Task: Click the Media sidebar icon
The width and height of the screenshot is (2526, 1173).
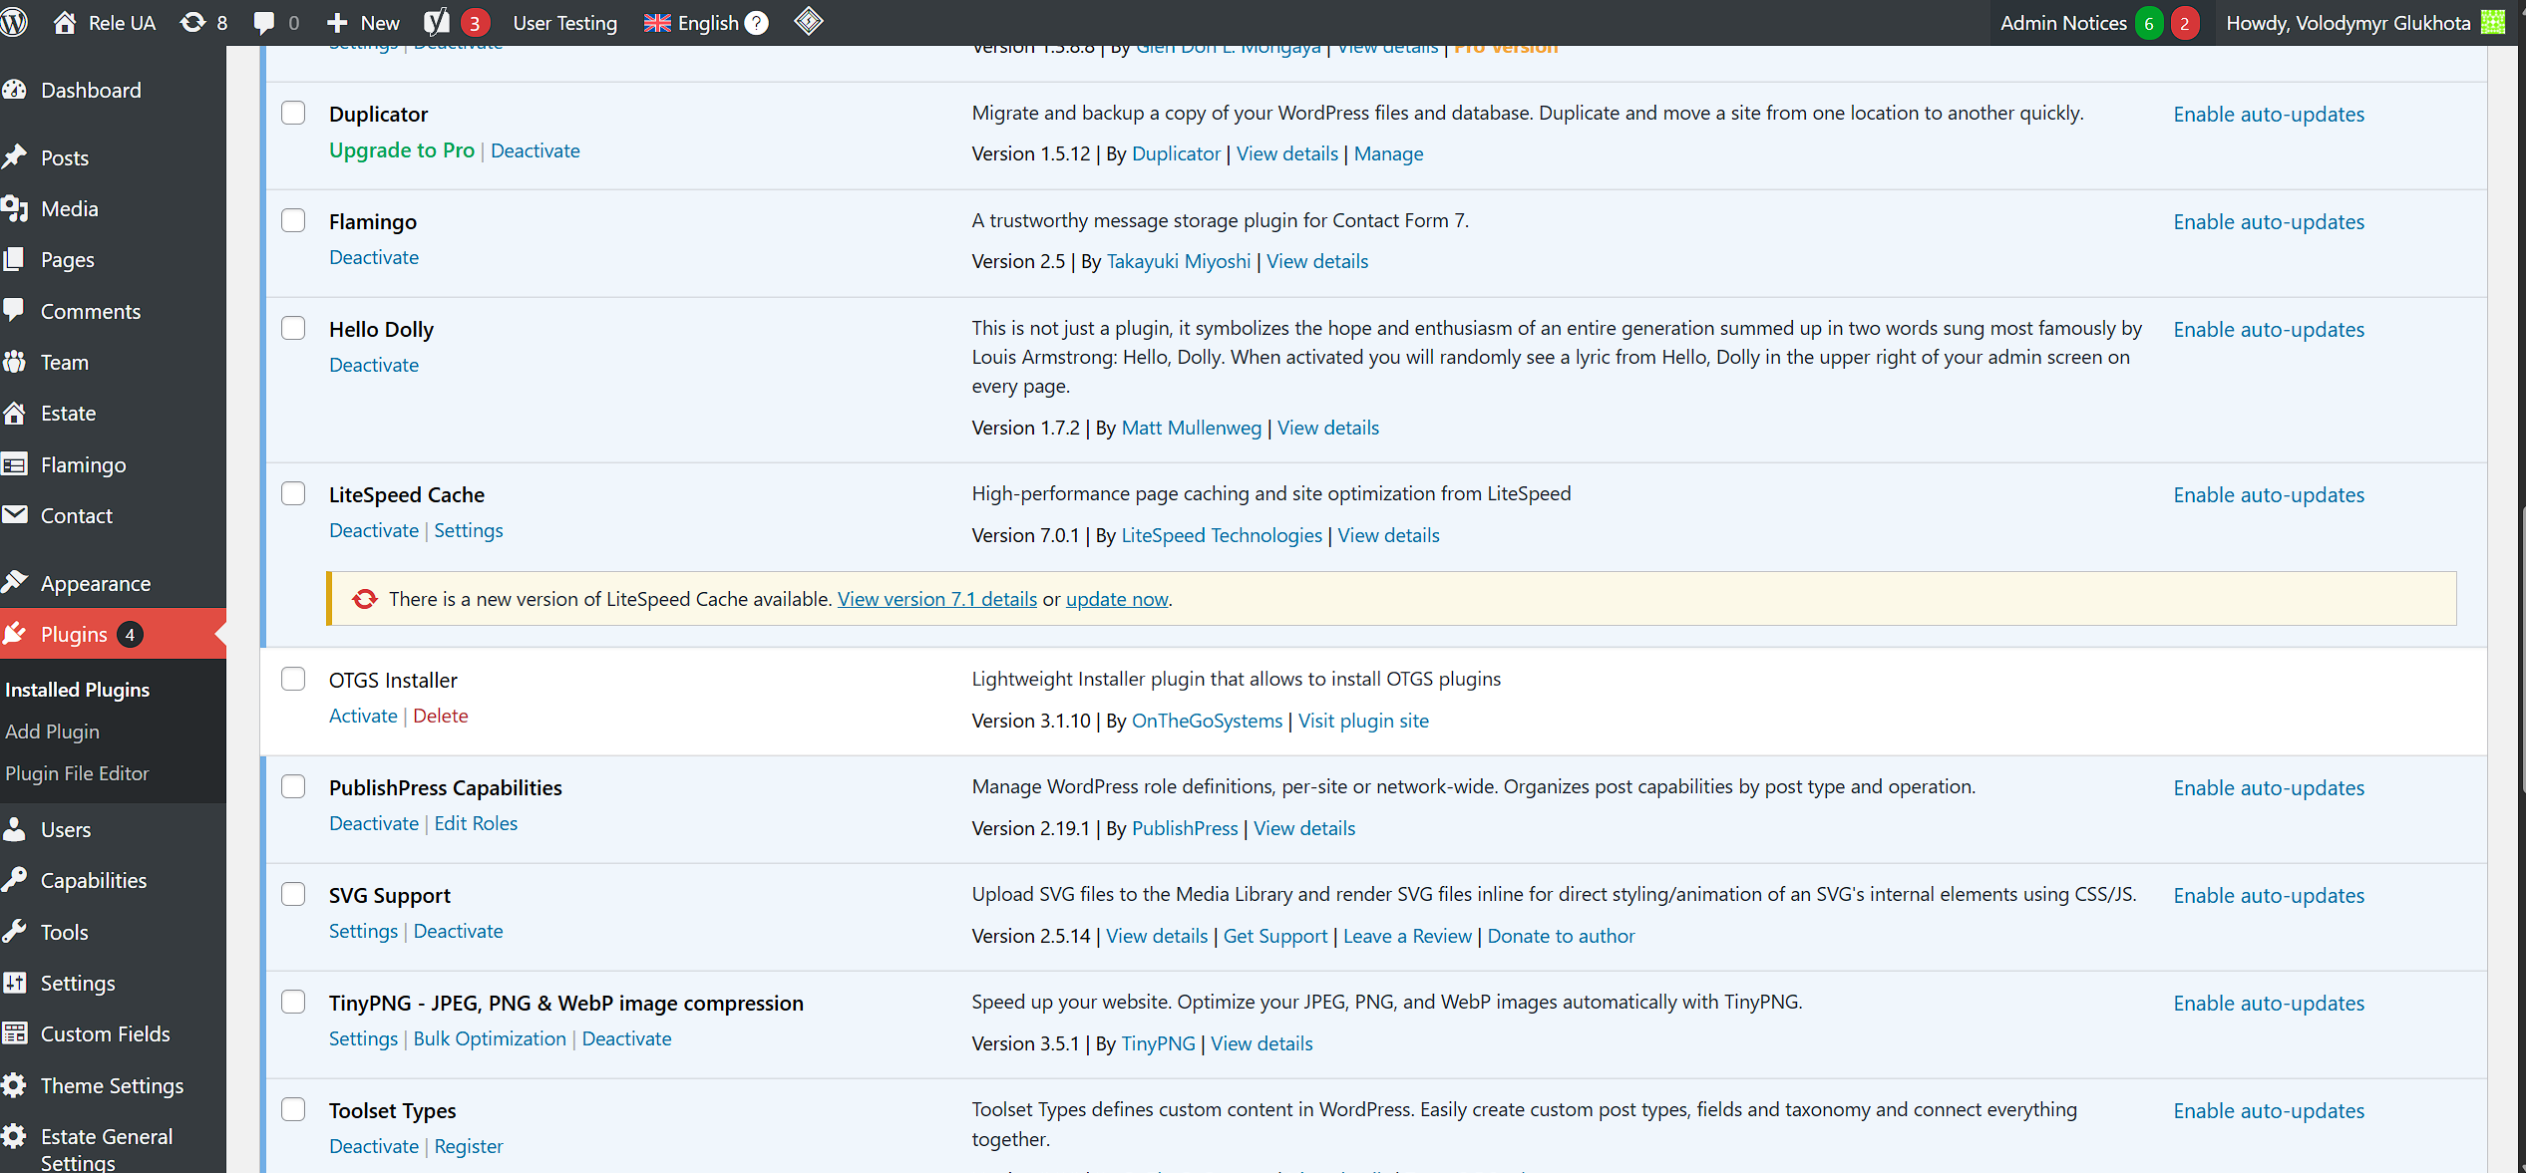Action: [14, 208]
